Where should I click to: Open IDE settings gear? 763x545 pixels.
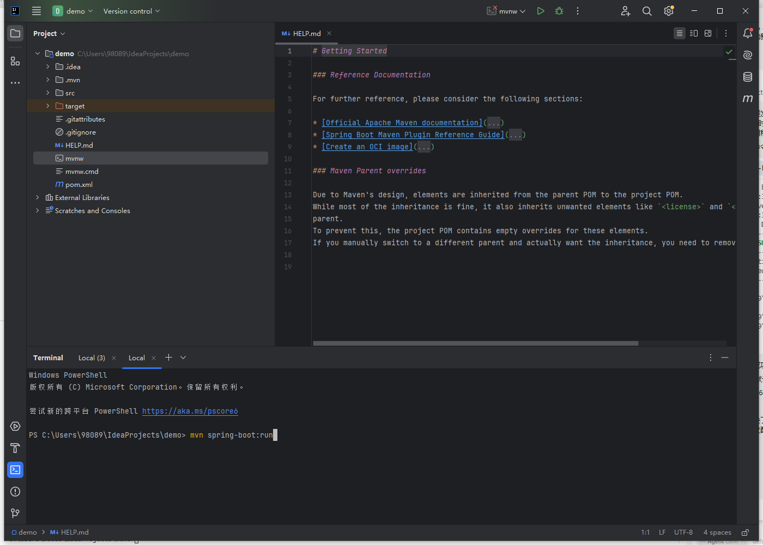tap(669, 11)
